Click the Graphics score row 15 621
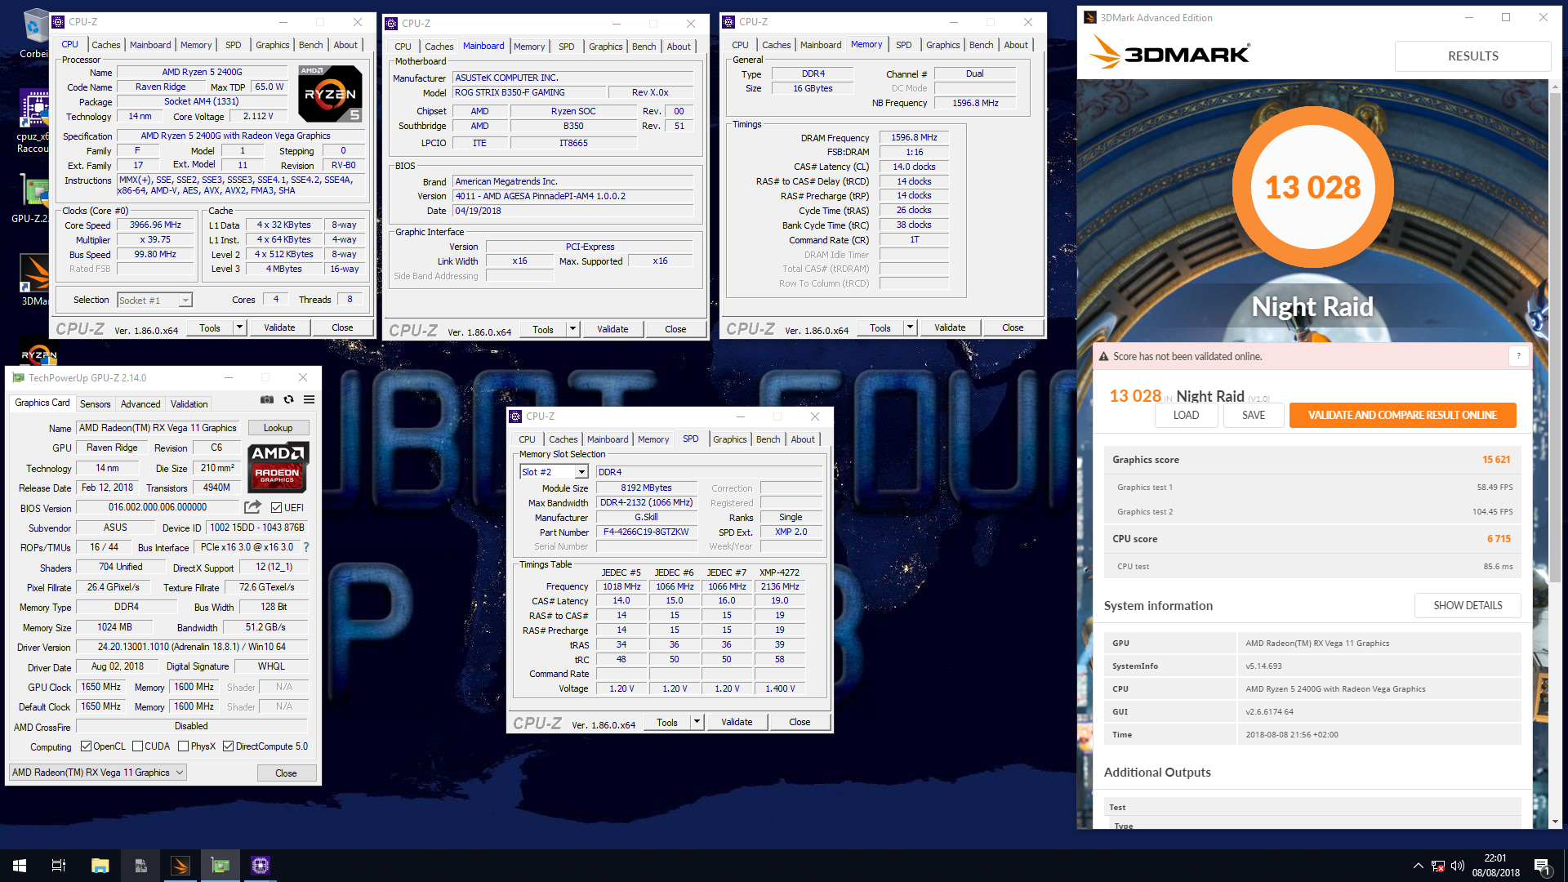The width and height of the screenshot is (1568, 882). pyautogui.click(x=1312, y=460)
